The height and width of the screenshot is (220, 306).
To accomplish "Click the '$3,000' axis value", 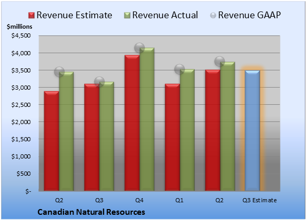I will coord(21,88).
